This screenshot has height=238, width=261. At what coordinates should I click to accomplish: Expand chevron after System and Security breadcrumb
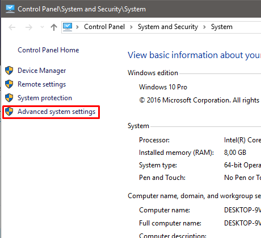click(x=204, y=27)
